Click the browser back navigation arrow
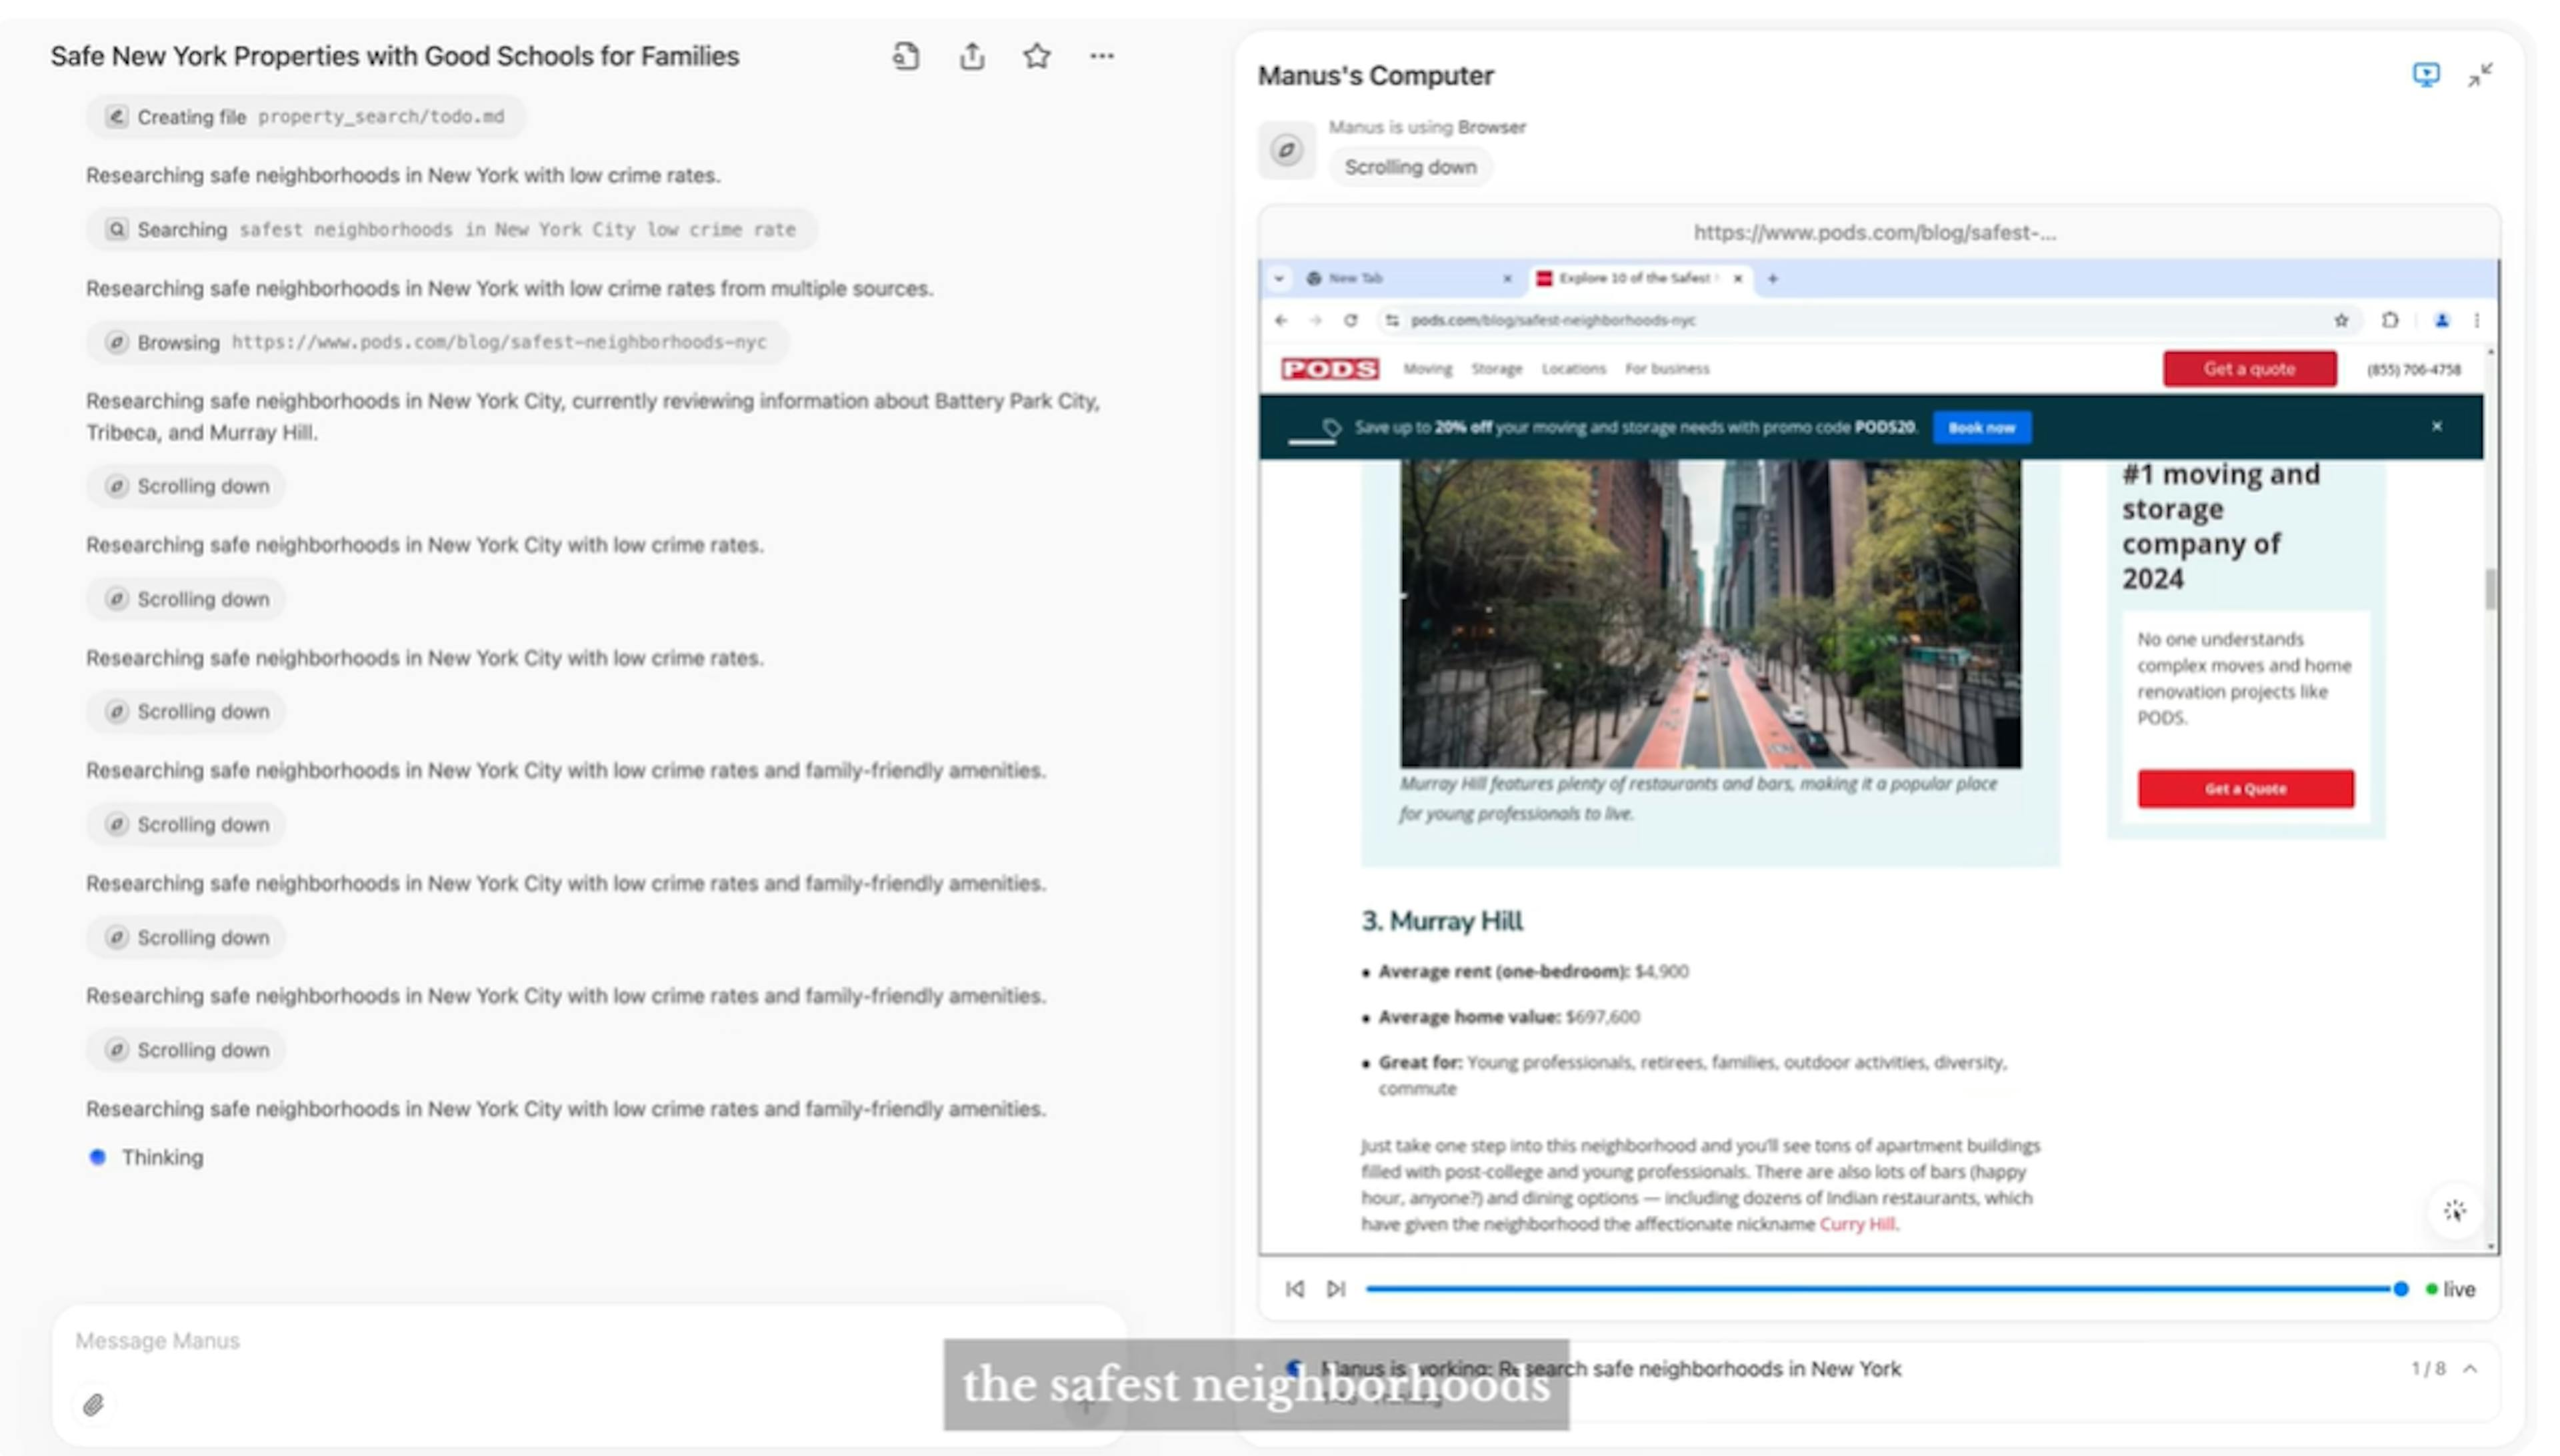The width and height of the screenshot is (2560, 1456). [1287, 320]
